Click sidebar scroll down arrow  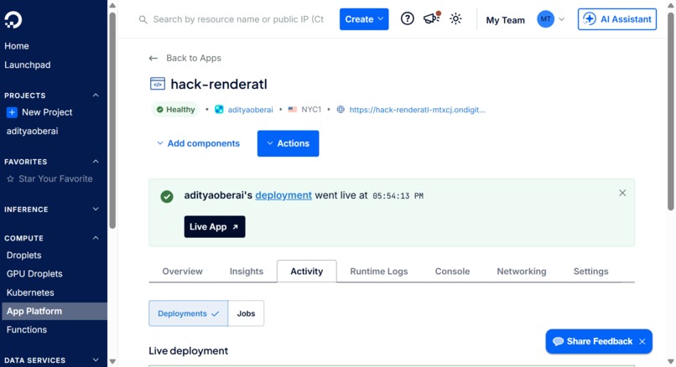coord(112,361)
